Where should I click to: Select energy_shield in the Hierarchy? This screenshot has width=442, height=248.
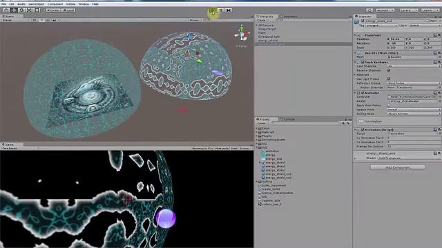[x=268, y=41]
